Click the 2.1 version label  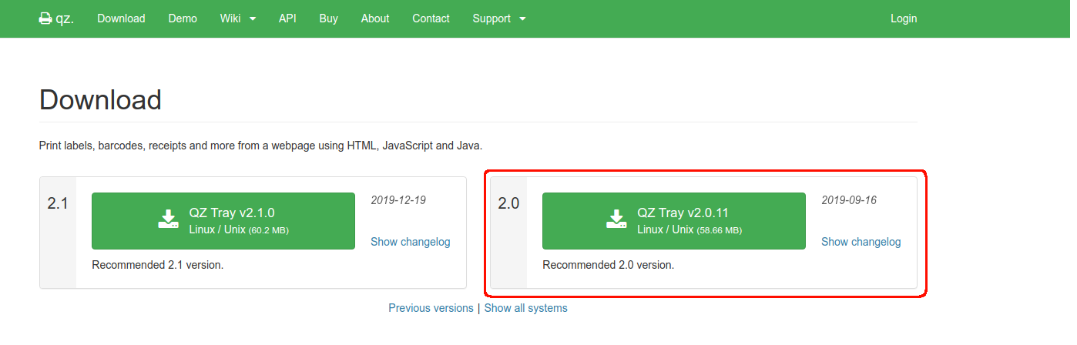coord(58,204)
